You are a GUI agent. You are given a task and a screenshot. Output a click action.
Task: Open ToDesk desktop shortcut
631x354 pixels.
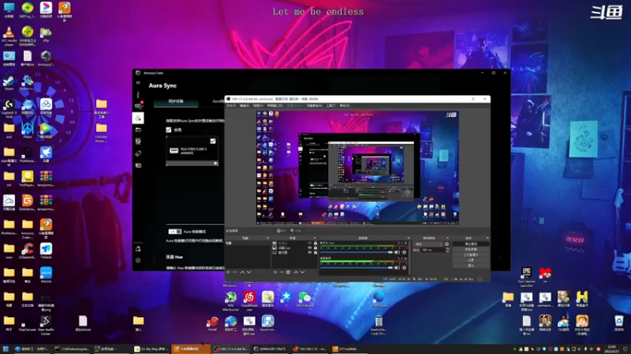click(46, 251)
